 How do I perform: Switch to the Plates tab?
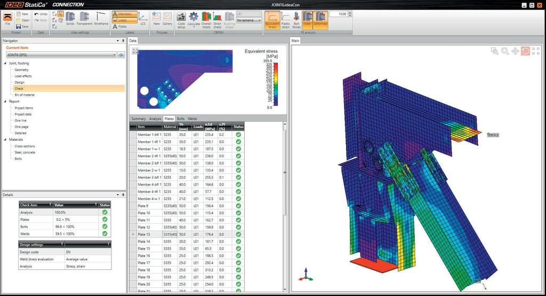coord(169,119)
